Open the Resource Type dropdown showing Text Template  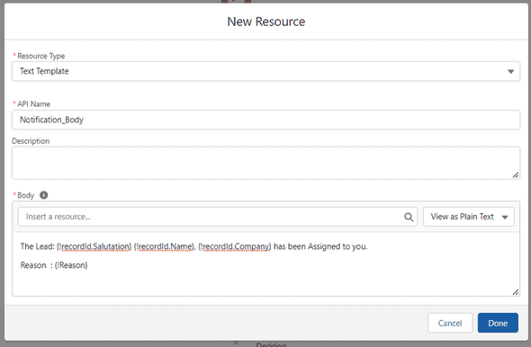tap(265, 71)
